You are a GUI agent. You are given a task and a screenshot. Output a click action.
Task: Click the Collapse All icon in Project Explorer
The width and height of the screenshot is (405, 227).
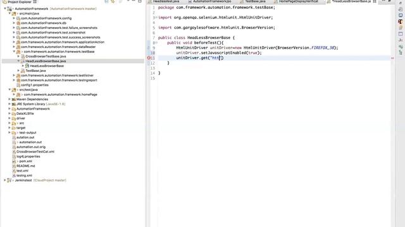click(x=106, y=1)
